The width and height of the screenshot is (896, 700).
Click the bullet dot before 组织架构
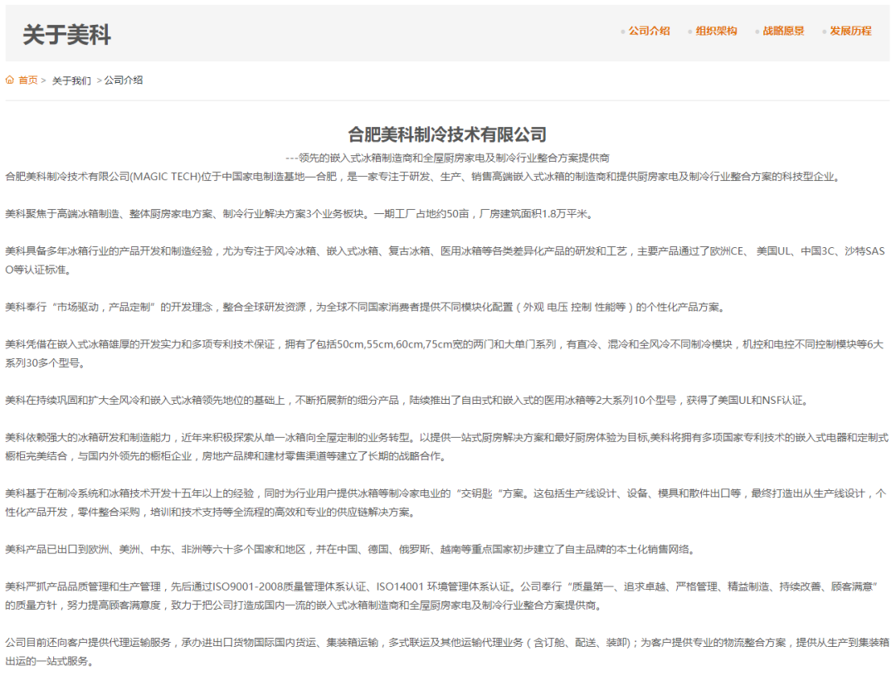(689, 32)
